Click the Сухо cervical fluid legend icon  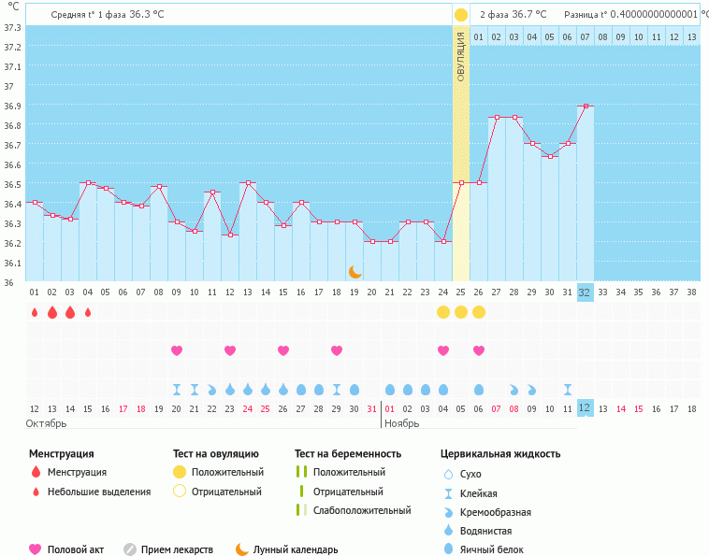point(449,474)
